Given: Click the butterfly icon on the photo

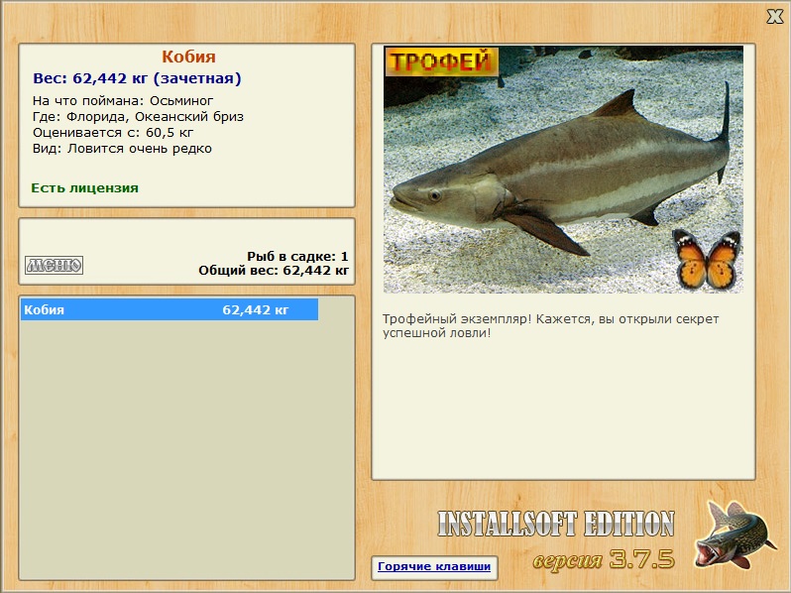Looking at the screenshot, I should [x=707, y=260].
